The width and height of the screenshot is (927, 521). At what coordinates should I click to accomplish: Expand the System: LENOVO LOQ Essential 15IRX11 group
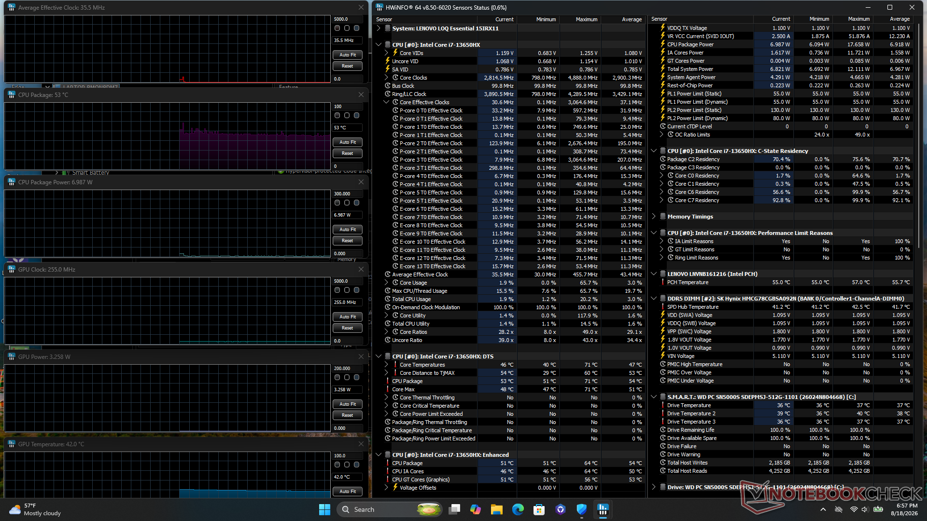(x=379, y=28)
